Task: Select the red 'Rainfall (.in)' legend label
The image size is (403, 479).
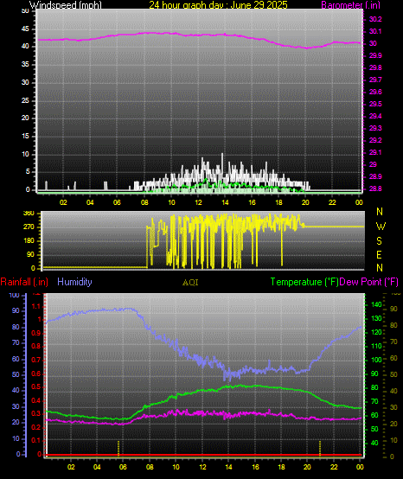Action: 24,282
